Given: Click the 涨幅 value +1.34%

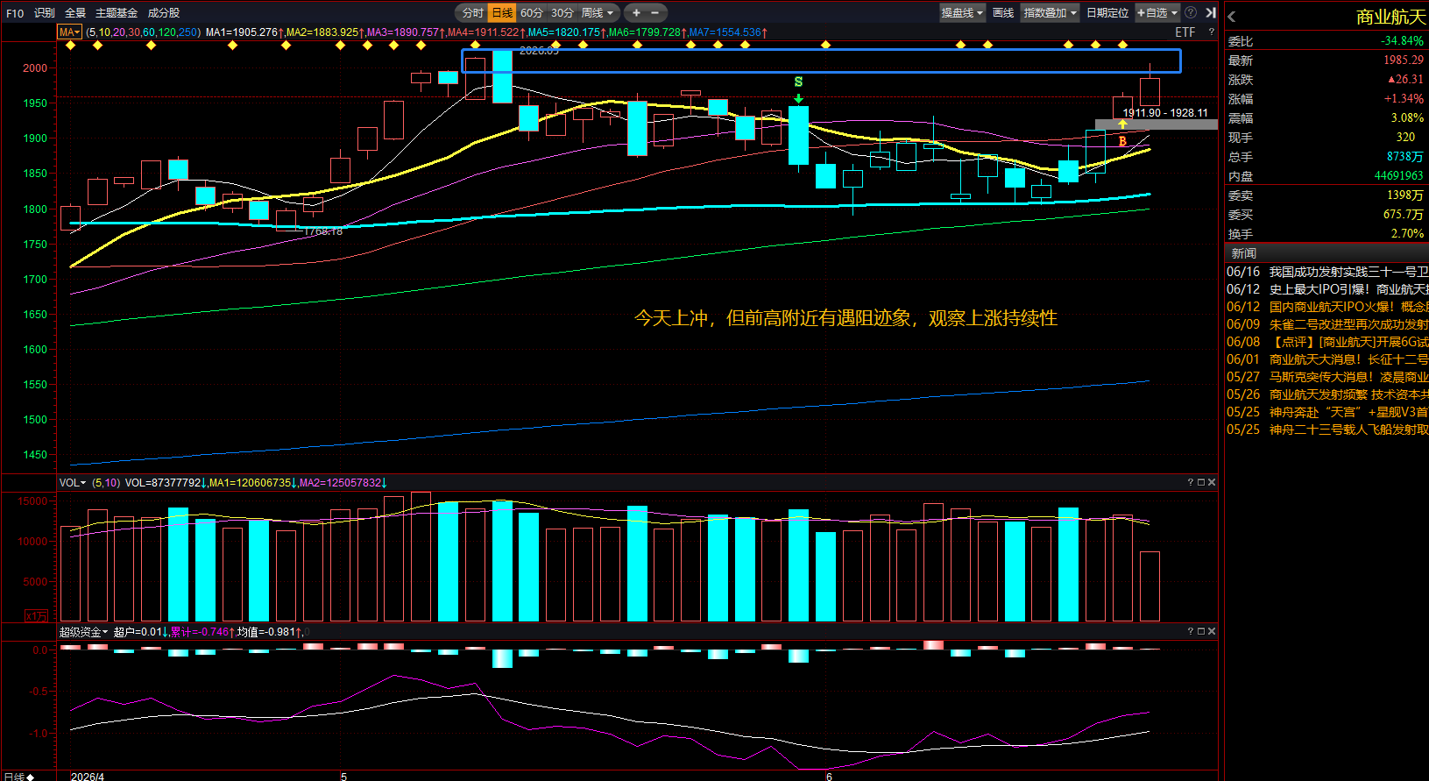Looking at the screenshot, I should point(1404,99).
